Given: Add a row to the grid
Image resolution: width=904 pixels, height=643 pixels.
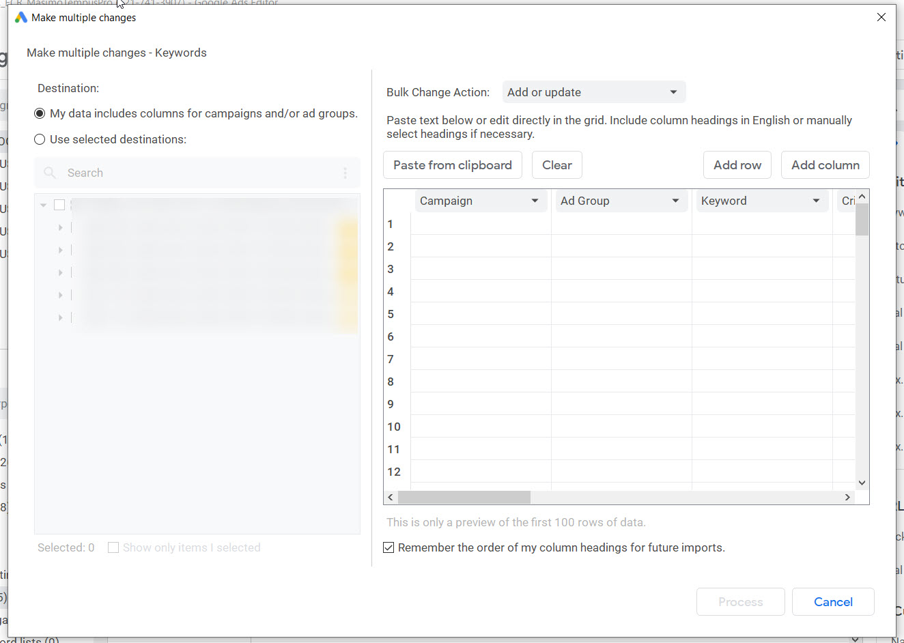Looking at the screenshot, I should [x=737, y=165].
